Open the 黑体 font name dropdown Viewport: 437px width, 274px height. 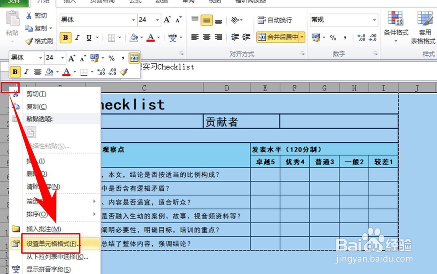point(133,20)
